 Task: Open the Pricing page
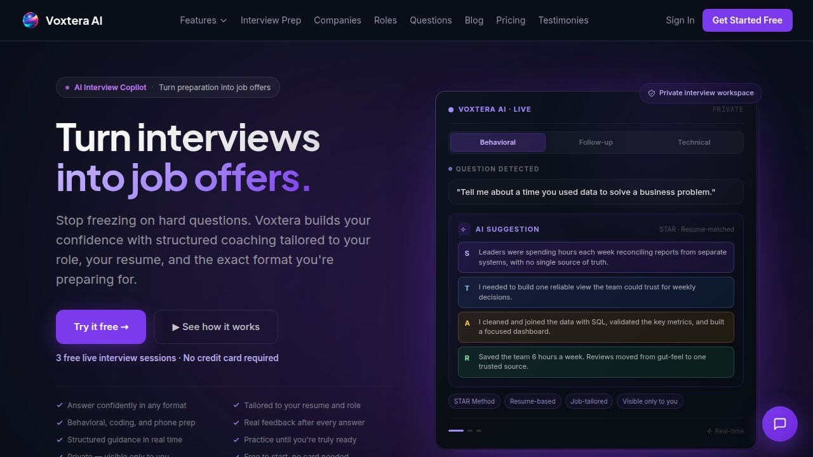click(511, 20)
